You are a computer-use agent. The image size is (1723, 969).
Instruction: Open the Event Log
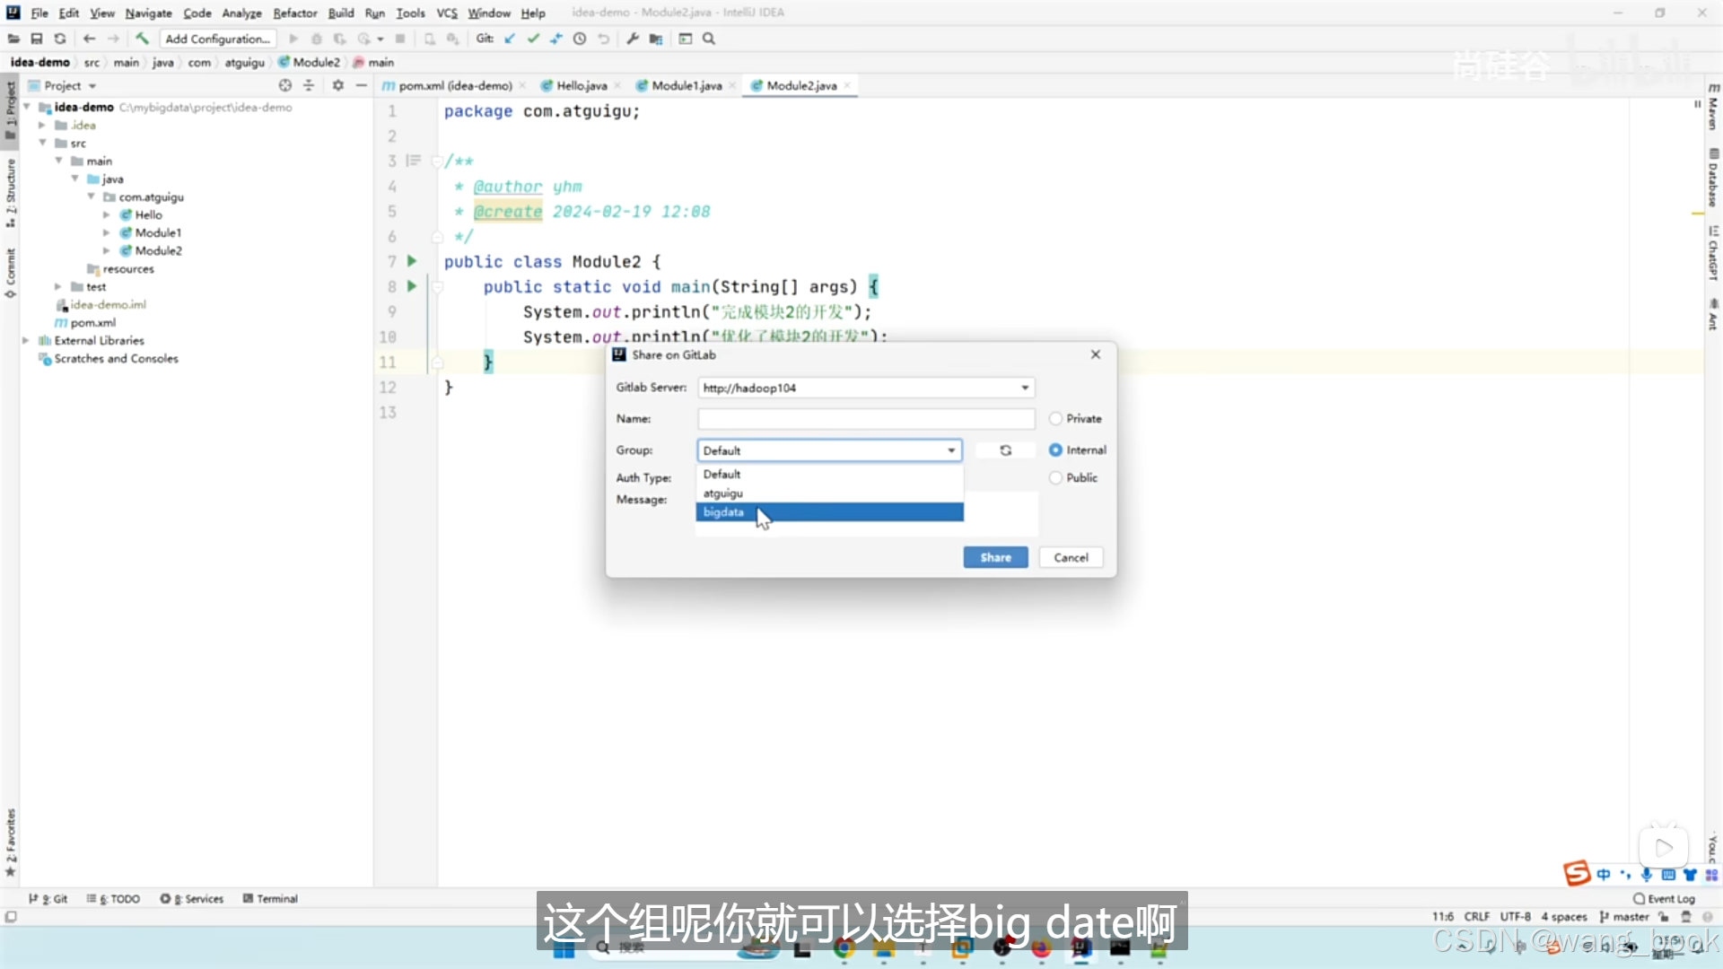(x=1664, y=898)
